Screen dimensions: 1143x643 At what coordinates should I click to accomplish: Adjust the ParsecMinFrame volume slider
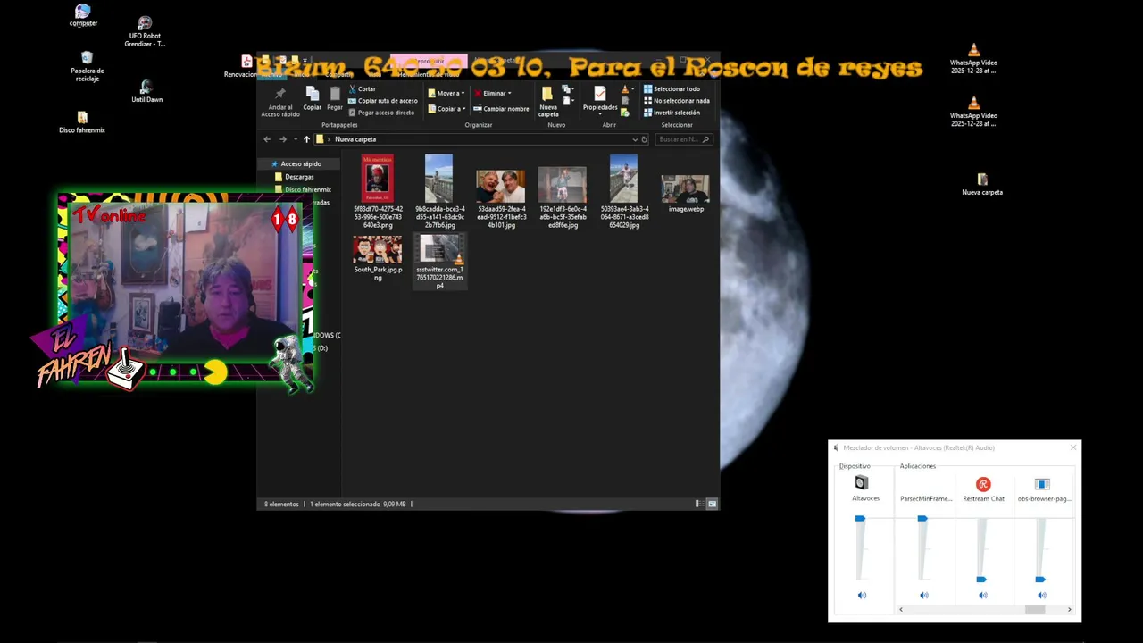(x=922, y=519)
